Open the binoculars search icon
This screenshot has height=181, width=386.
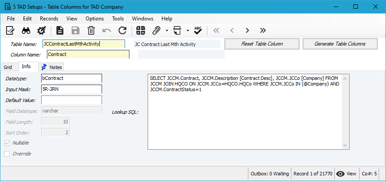pos(26,30)
